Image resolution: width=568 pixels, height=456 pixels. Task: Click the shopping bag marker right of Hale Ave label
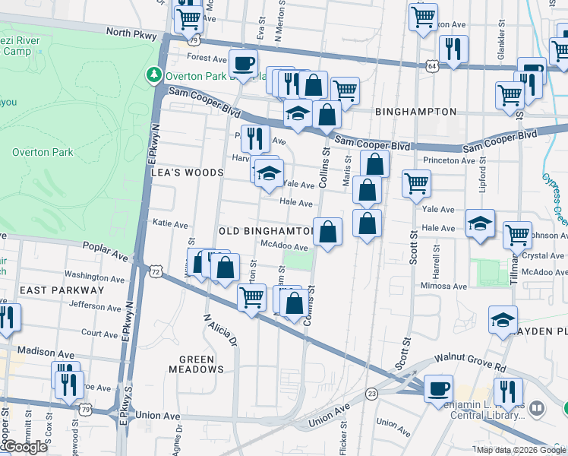(367, 223)
